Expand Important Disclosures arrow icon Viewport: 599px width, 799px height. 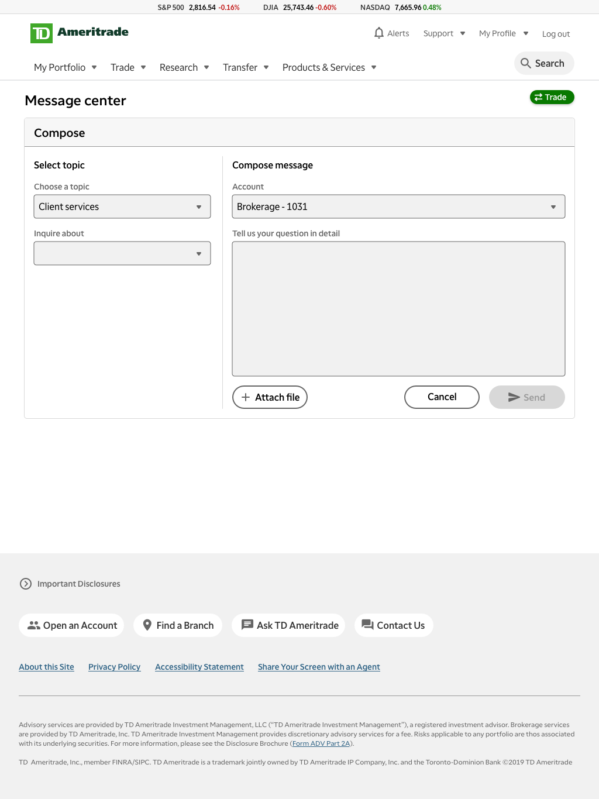(x=26, y=584)
